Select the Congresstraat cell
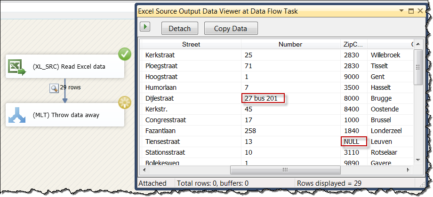Image resolution: width=433 pixels, height=197 pixels. click(x=191, y=120)
